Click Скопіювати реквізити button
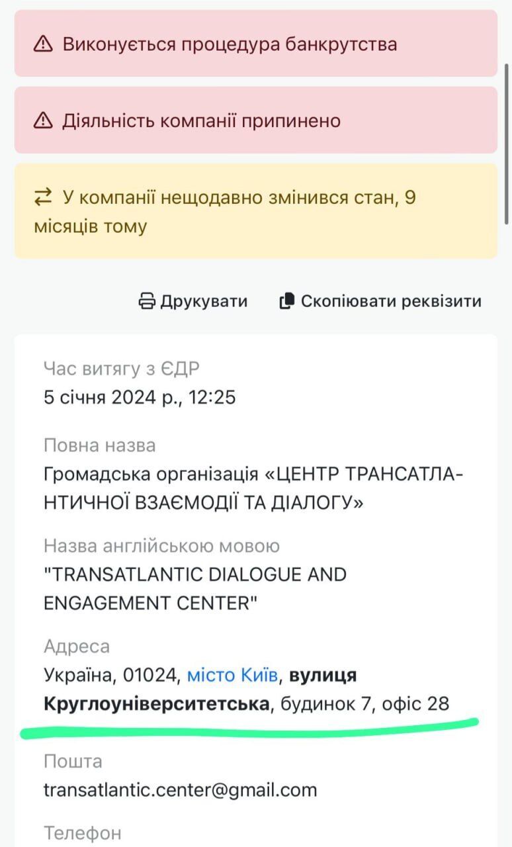Screen dimensions: 512x847 380,301
